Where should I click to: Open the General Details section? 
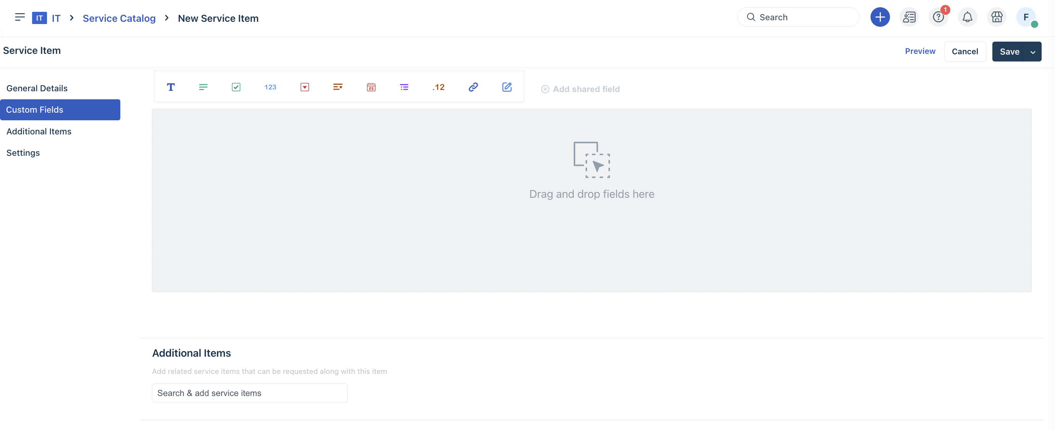point(37,88)
